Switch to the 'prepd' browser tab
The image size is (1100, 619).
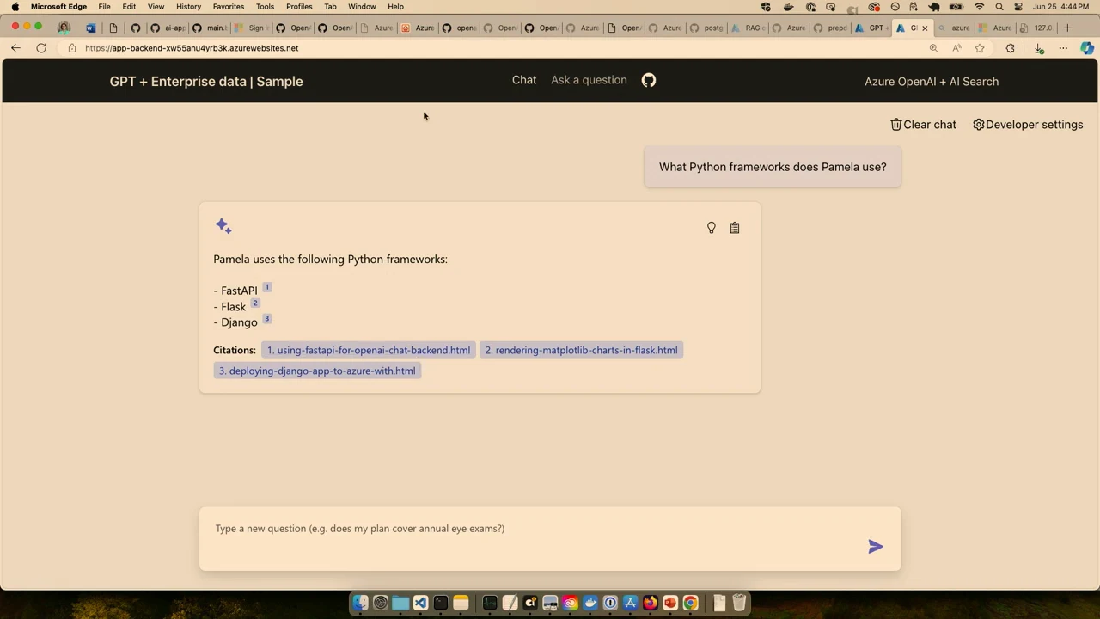pos(829,28)
